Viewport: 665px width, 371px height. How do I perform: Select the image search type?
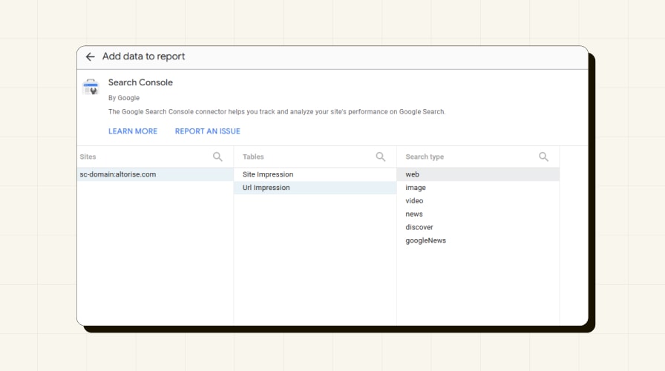478,188
